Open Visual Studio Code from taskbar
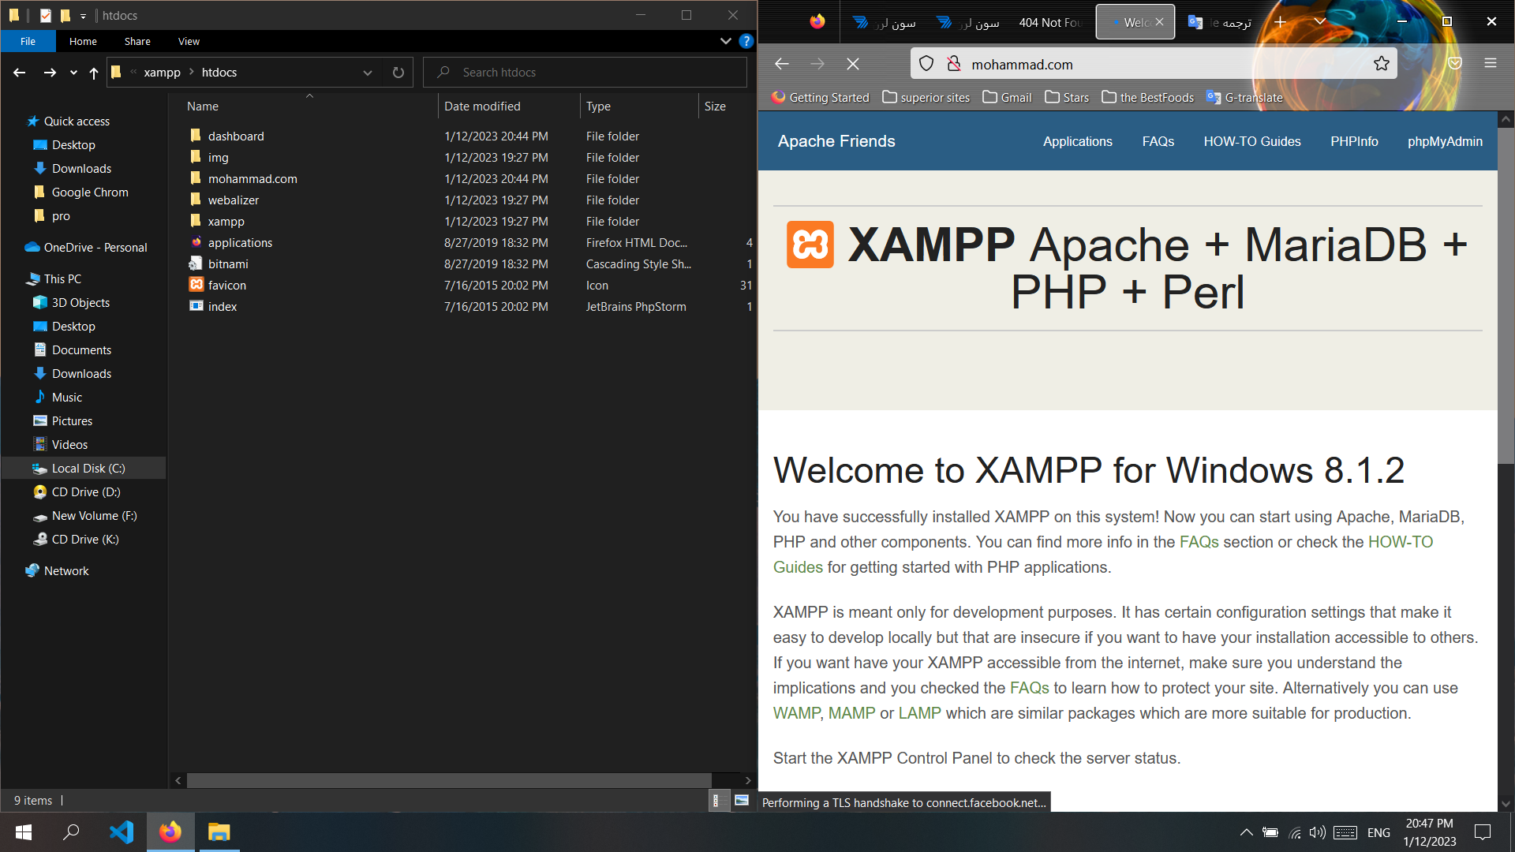This screenshot has height=852, width=1515. point(122,832)
